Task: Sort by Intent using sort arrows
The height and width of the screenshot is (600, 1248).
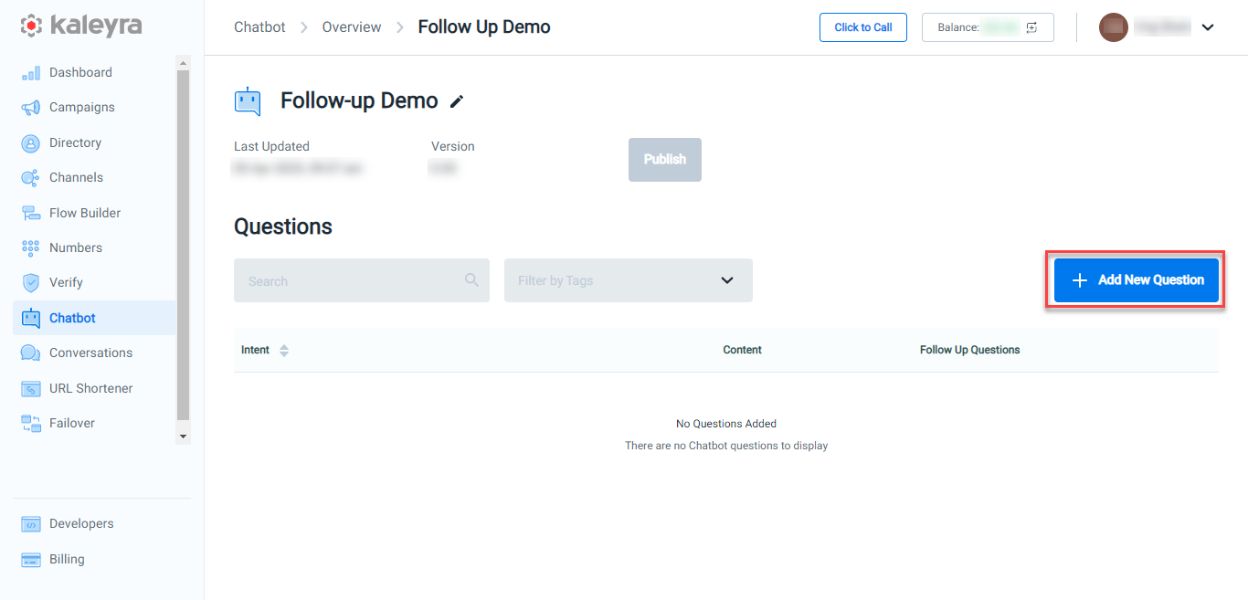Action: 284,351
